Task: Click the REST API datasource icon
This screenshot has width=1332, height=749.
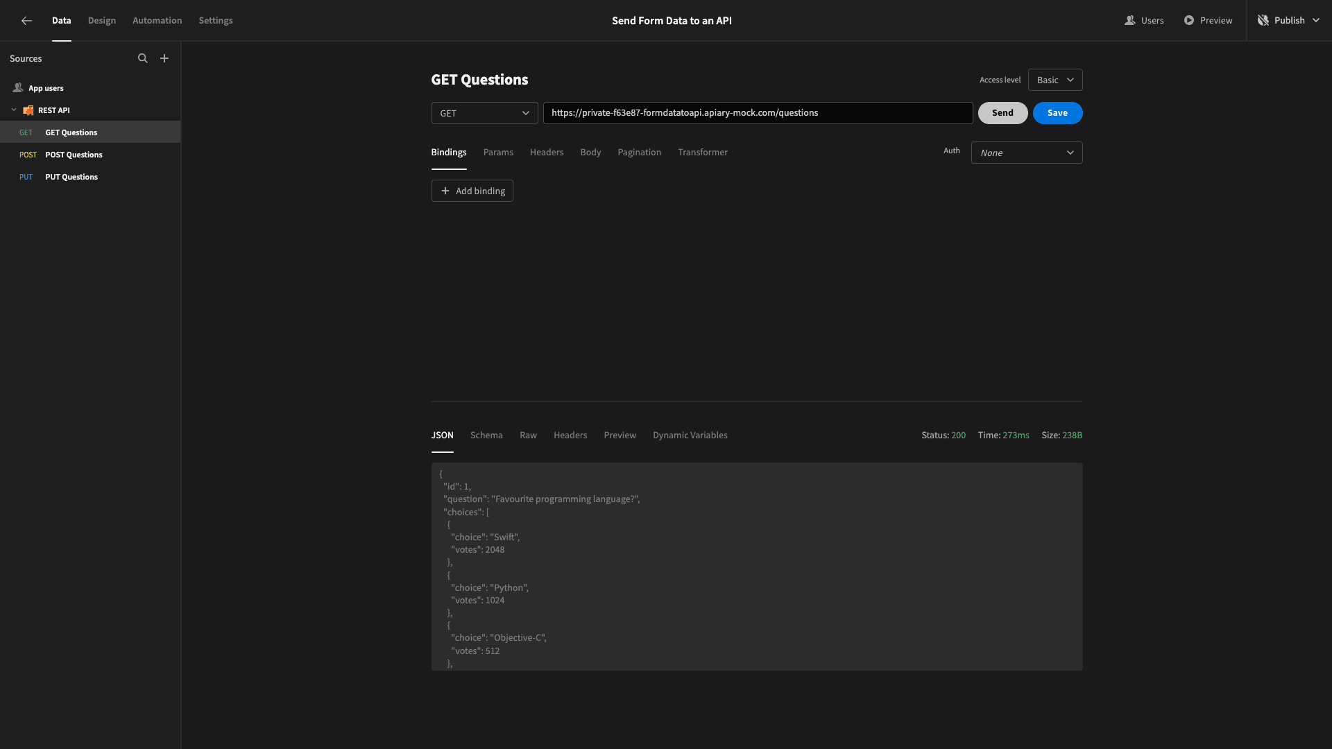Action: (x=28, y=110)
